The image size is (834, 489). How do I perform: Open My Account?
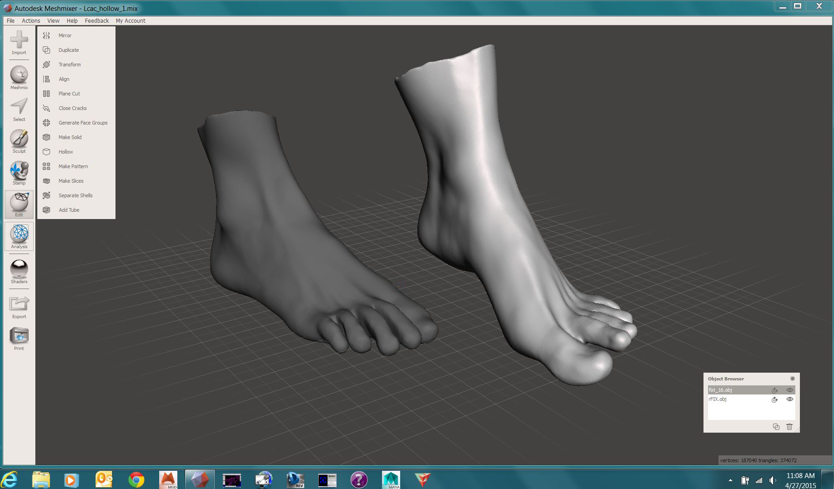coord(131,20)
